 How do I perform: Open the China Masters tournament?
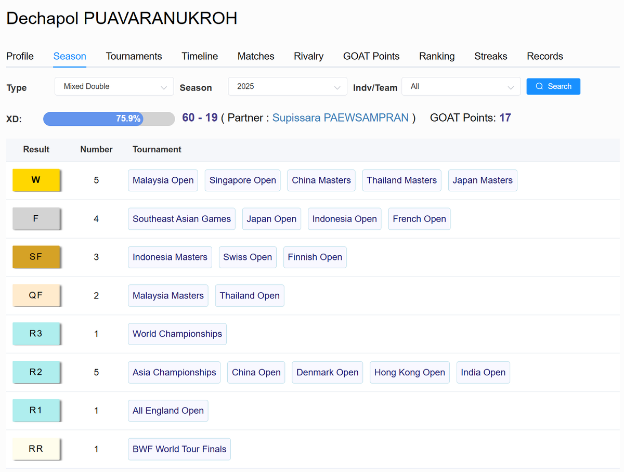pyautogui.click(x=321, y=180)
